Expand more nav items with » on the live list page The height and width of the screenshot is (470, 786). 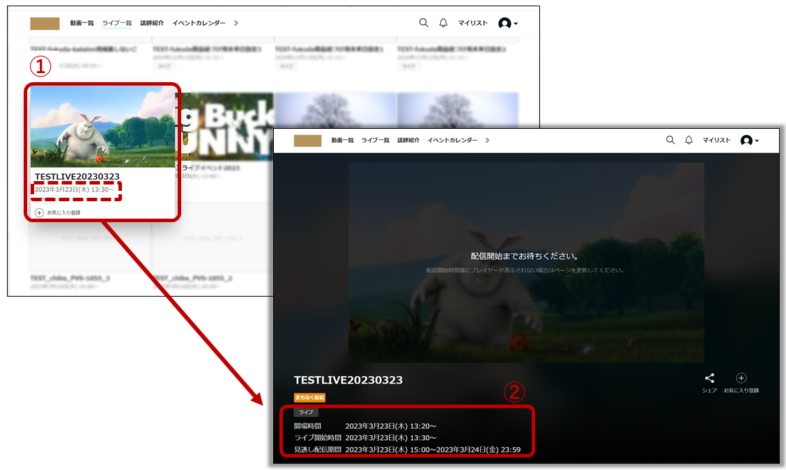click(236, 23)
